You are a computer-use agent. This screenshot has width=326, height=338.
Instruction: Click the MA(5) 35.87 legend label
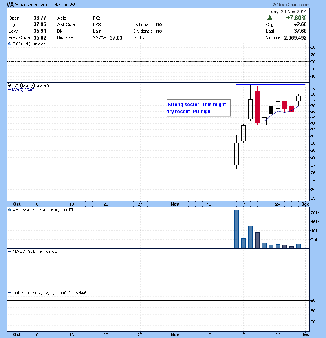coord(23,90)
